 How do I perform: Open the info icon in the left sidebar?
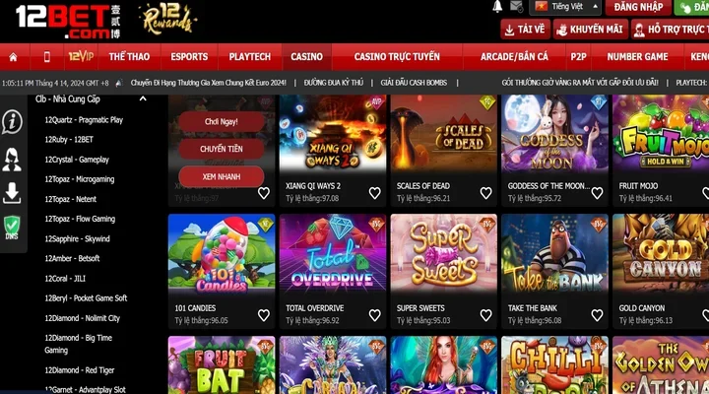(x=12, y=122)
